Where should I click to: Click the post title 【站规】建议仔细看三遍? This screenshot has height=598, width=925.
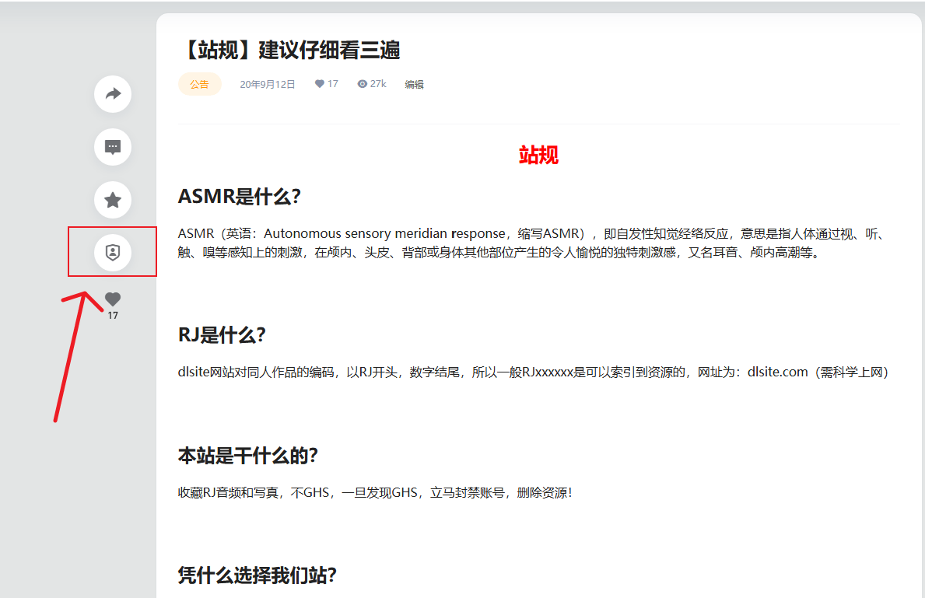point(289,51)
